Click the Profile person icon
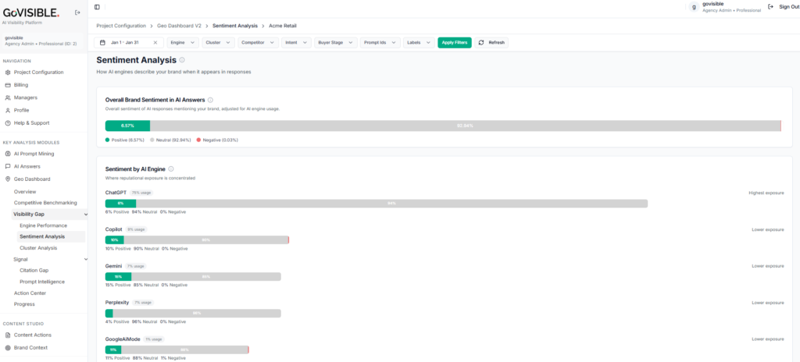The width and height of the screenshot is (800, 362). click(x=8, y=110)
